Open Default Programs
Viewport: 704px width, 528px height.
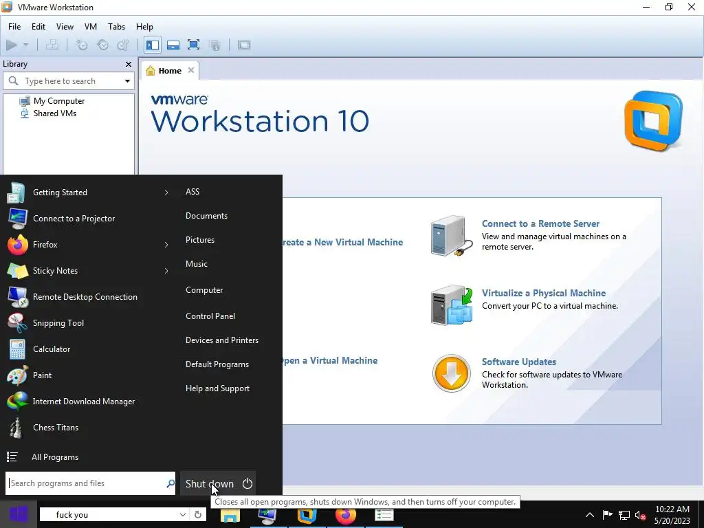[x=217, y=364]
